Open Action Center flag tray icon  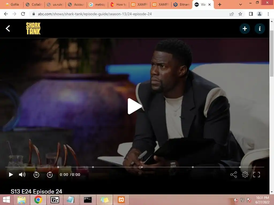click(x=249, y=200)
